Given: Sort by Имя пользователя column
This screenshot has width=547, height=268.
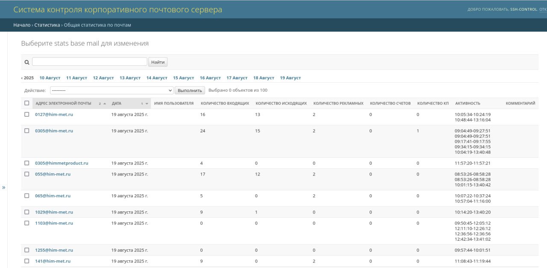Looking at the screenshot, I should click(x=174, y=104).
